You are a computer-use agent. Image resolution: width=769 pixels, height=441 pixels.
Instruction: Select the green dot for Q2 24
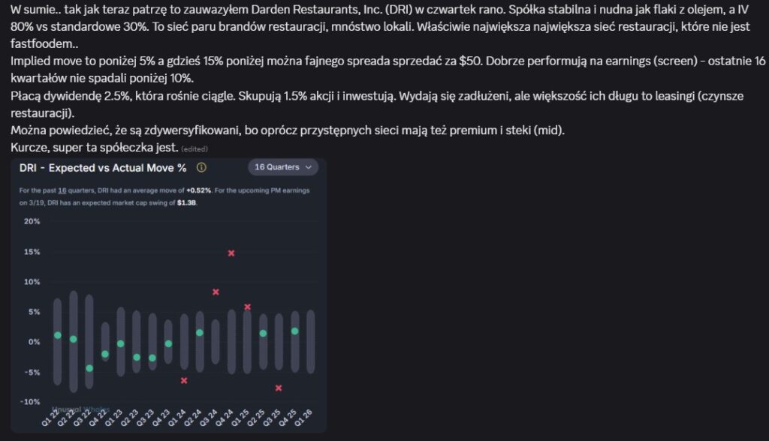(200, 332)
